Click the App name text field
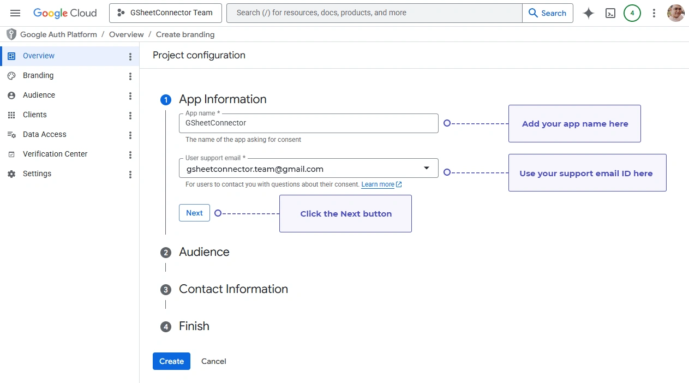 tap(309, 123)
